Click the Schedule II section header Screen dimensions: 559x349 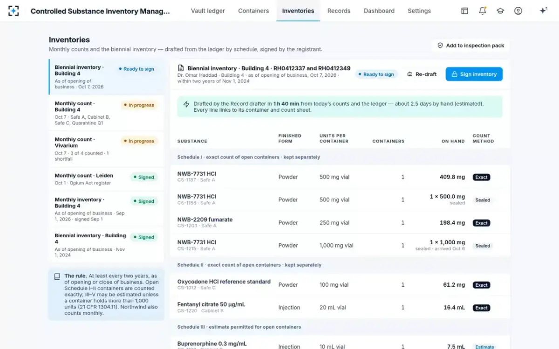coord(340,265)
